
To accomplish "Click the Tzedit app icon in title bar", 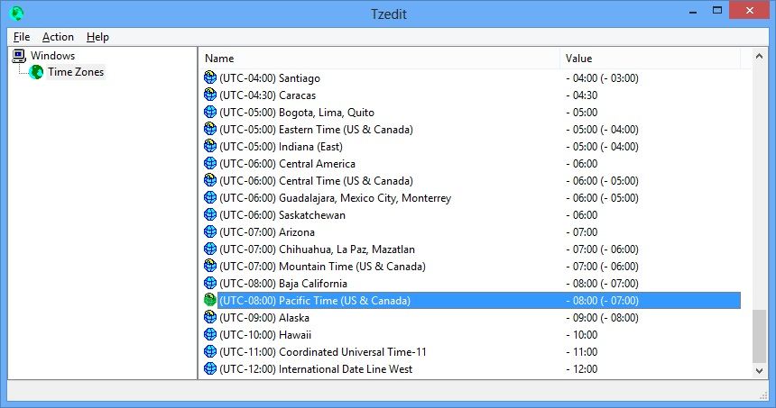I will tap(16, 13).
